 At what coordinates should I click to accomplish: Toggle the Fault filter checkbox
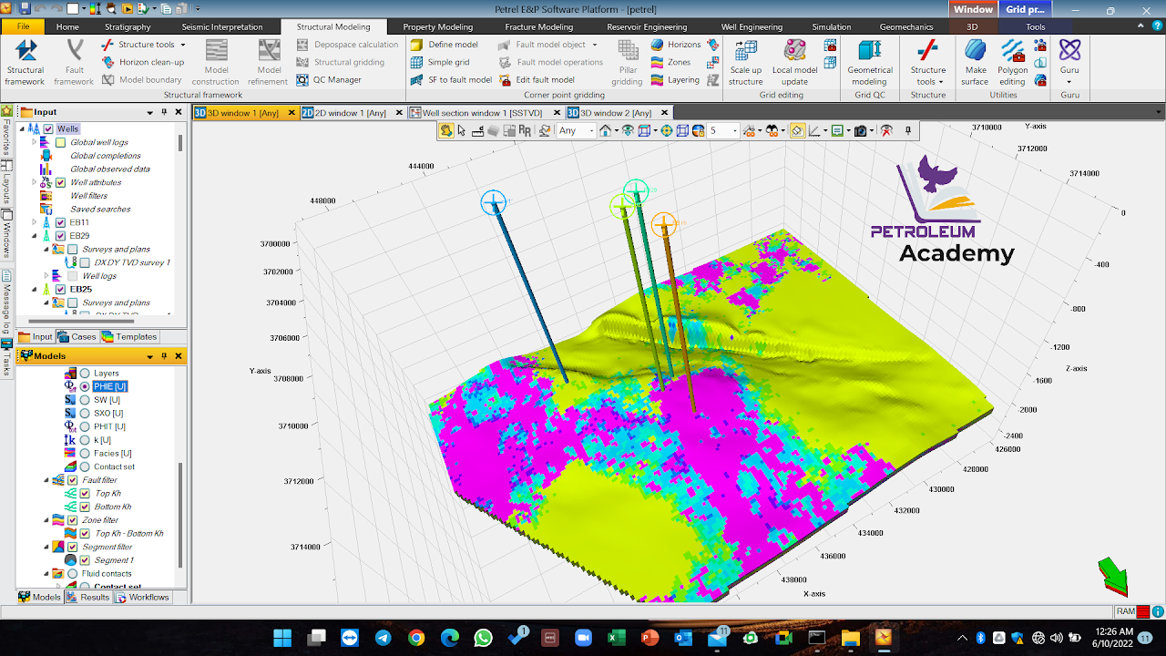73,480
